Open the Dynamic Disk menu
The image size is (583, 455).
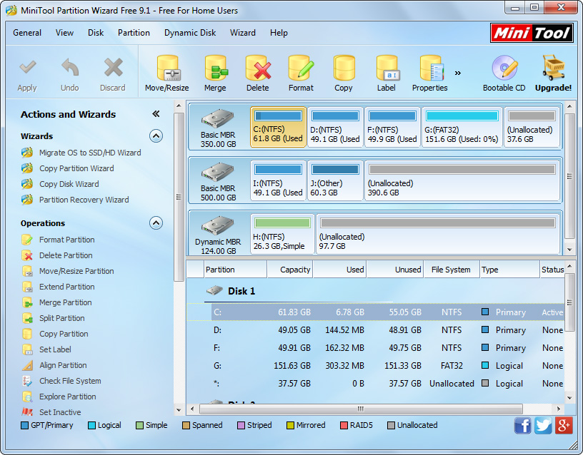(x=189, y=33)
